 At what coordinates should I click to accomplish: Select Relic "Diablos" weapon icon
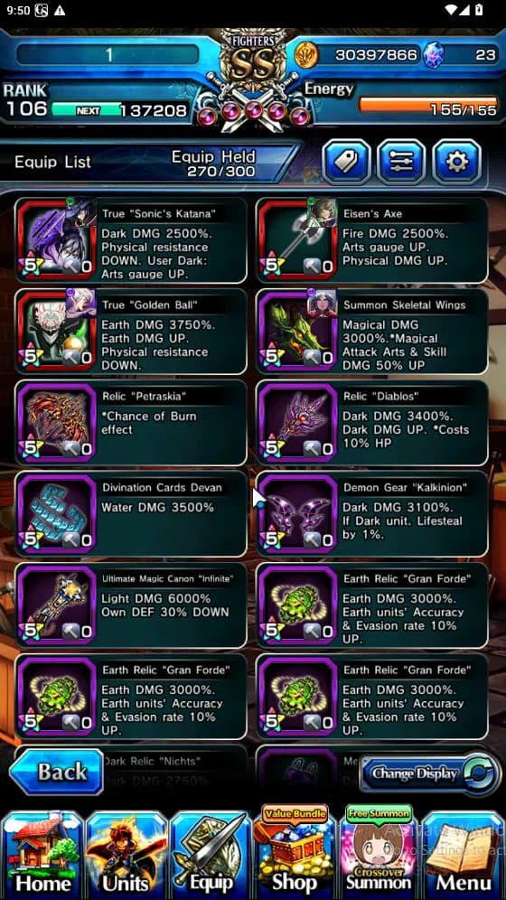(298, 422)
